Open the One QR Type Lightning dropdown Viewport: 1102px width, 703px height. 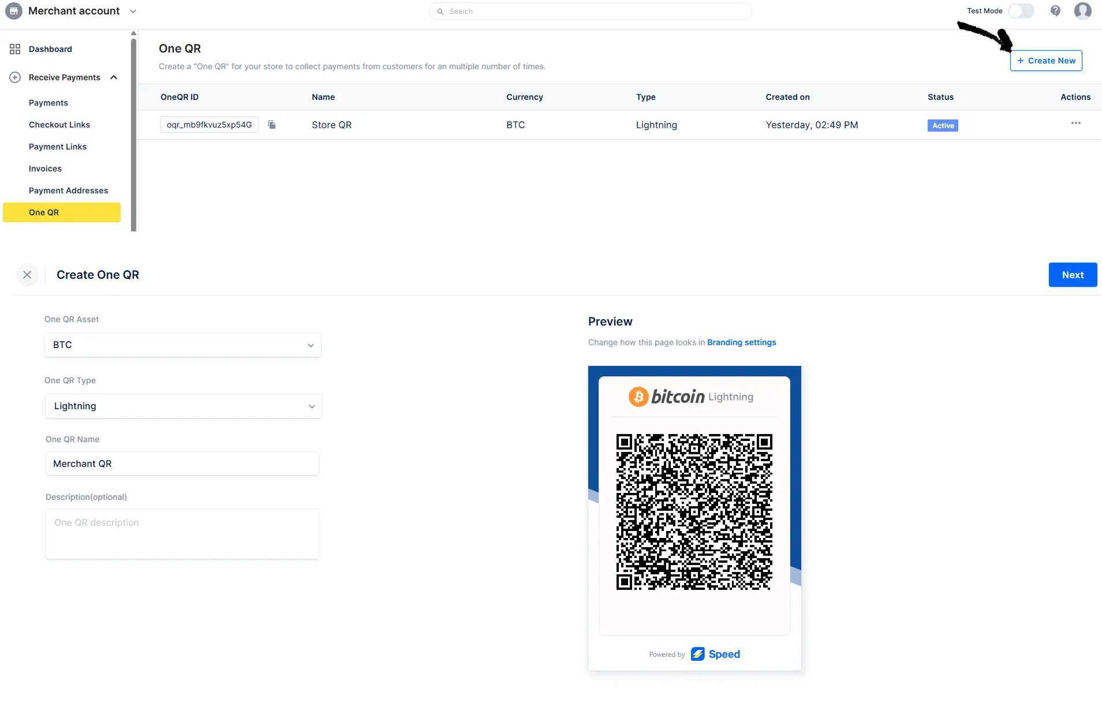point(183,406)
